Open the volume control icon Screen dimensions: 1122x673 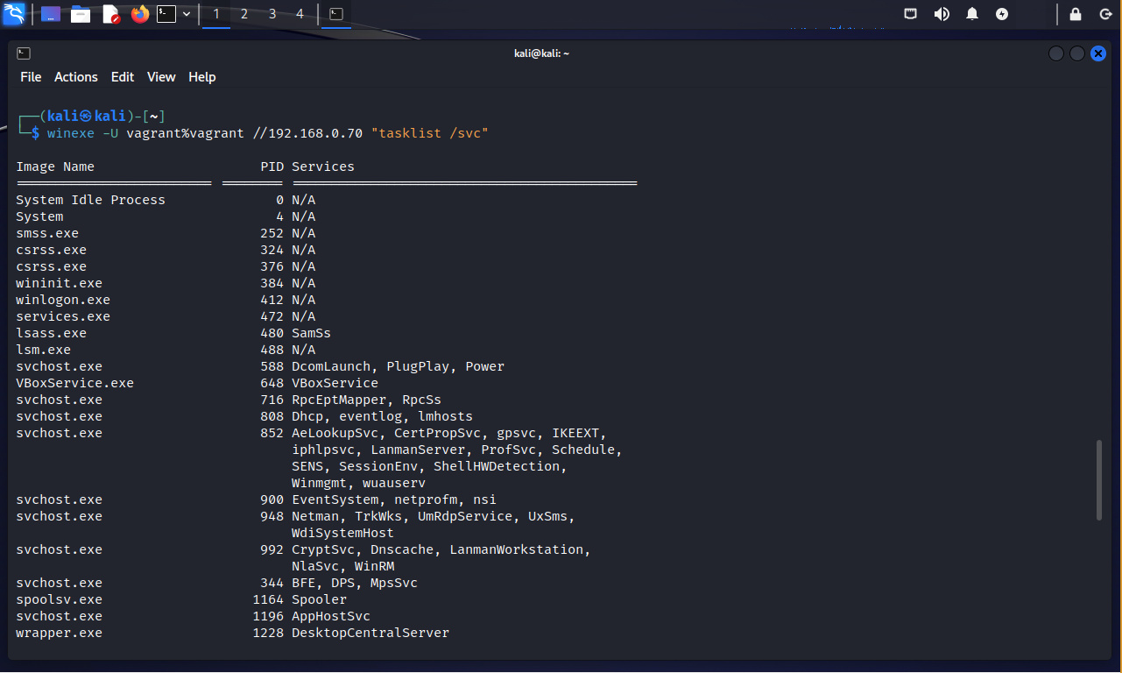942,14
